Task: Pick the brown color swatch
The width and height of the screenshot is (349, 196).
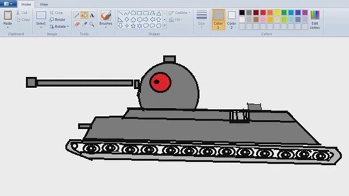Action: (256, 20)
